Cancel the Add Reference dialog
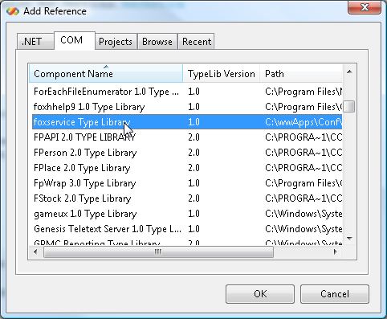This screenshot has height=319, width=387. pyautogui.click(x=335, y=294)
